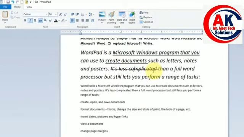244x137 pixels.
Task: Click the Paste clipboard icon
Action: click(x=5, y=14)
